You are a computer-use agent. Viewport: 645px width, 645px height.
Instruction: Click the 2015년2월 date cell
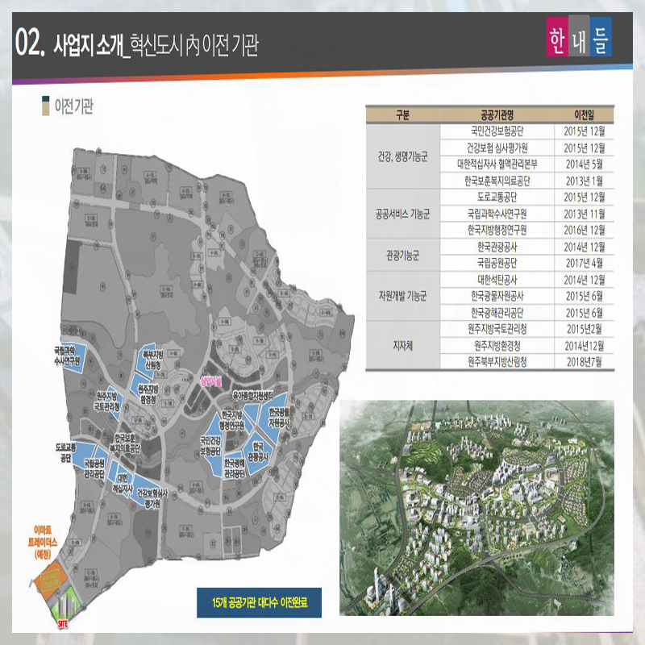(x=584, y=329)
